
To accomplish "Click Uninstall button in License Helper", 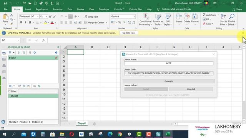I will point(191,89).
